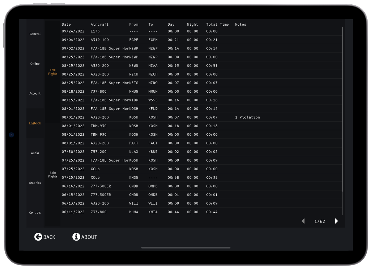Viewport: 372px width, 270px height.
Task: Open the Logbook settings tab
Action: 35,123
